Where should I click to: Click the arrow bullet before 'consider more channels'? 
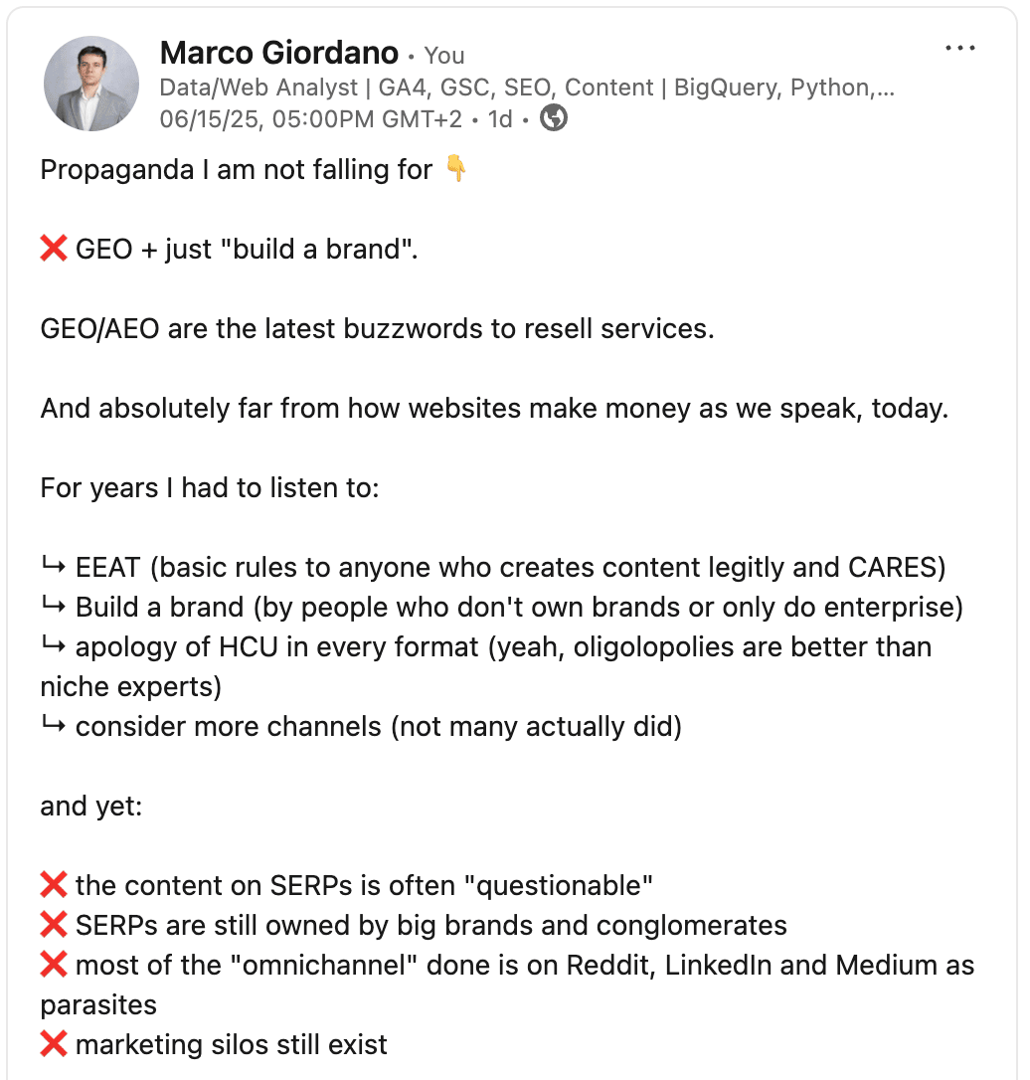(x=54, y=725)
